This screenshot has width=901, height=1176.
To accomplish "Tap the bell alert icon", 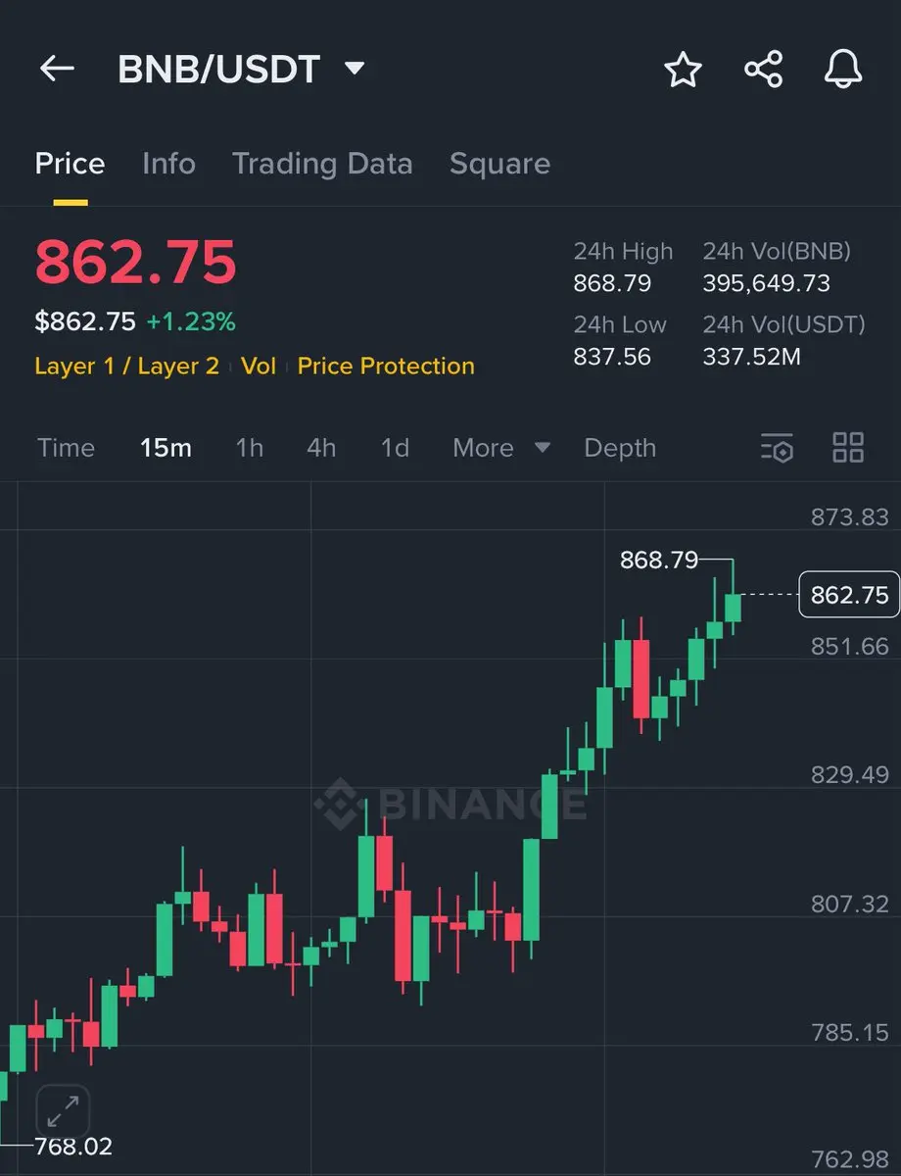I will pos(843,70).
